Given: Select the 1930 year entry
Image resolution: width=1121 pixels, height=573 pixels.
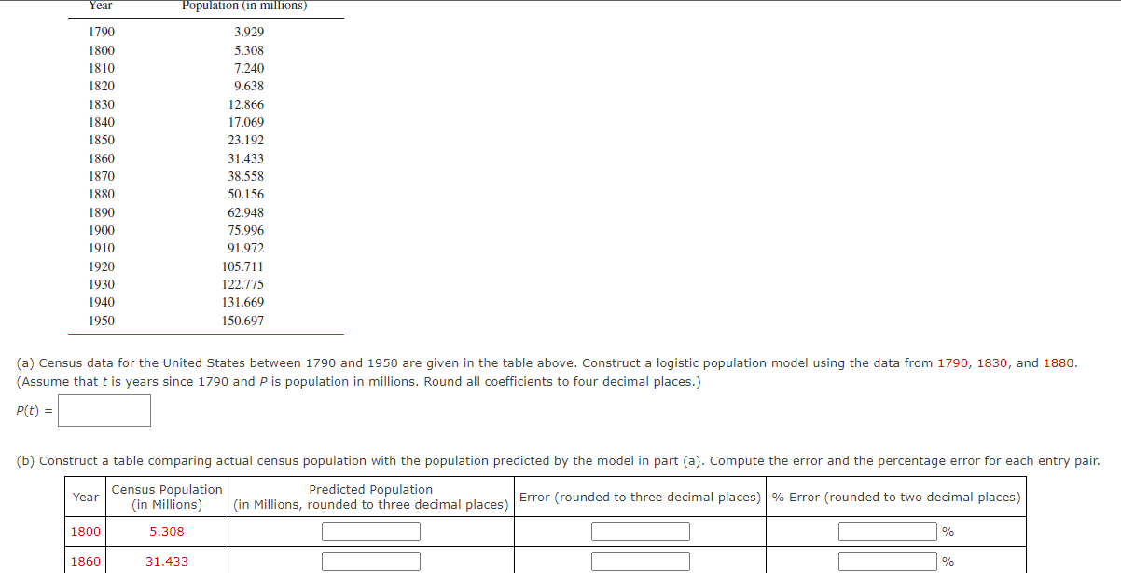Looking at the screenshot, I should (x=102, y=284).
